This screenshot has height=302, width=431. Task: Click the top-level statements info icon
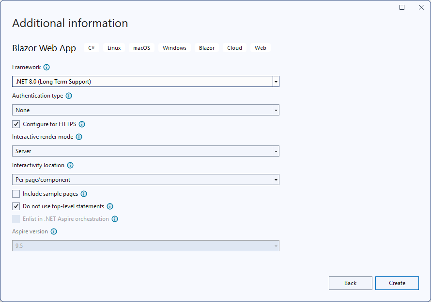[110, 206]
